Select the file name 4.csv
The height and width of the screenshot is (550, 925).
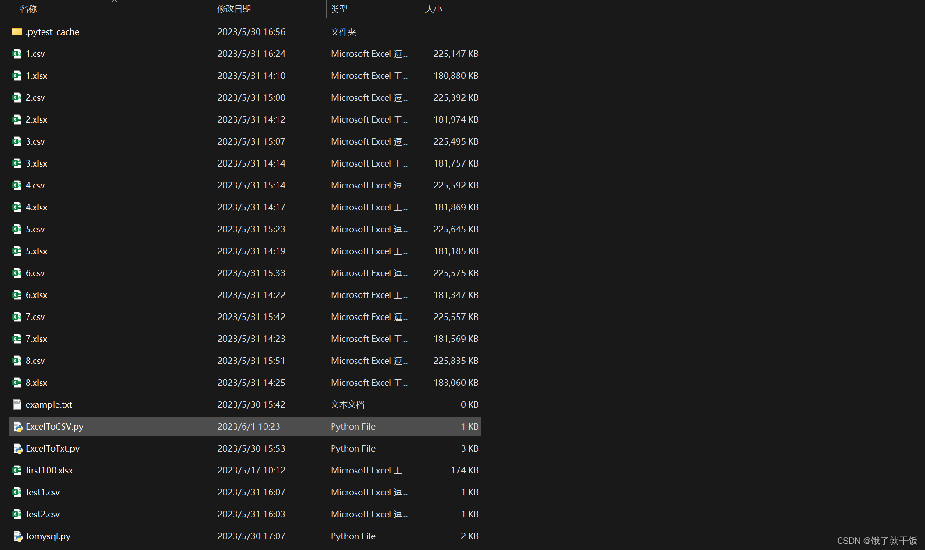35,185
